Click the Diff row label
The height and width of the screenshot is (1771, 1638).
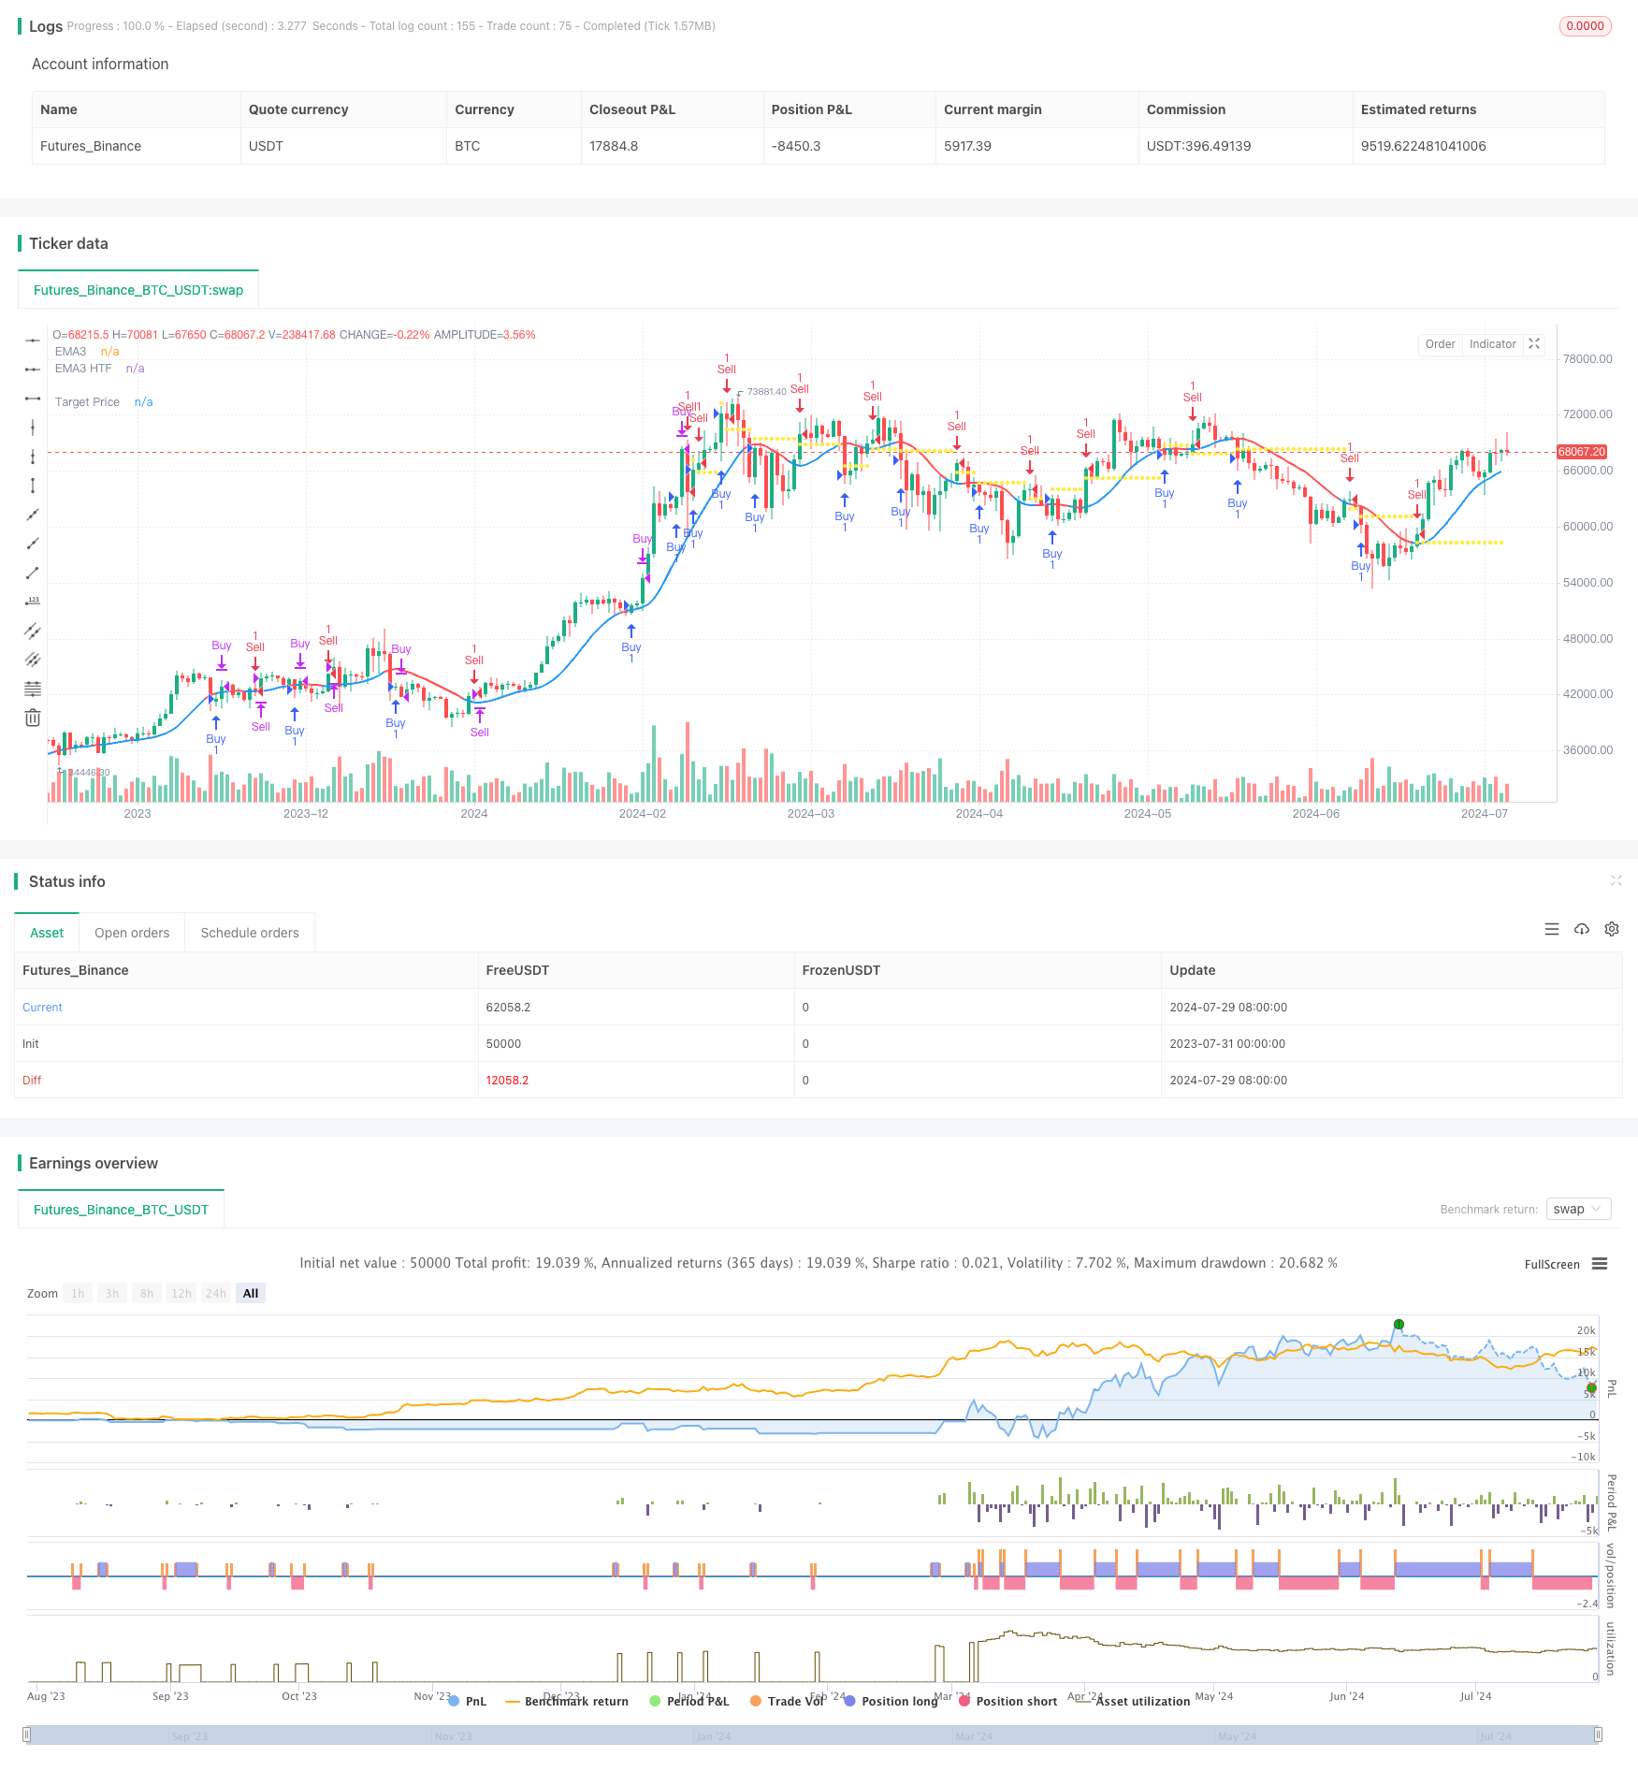click(x=32, y=1080)
